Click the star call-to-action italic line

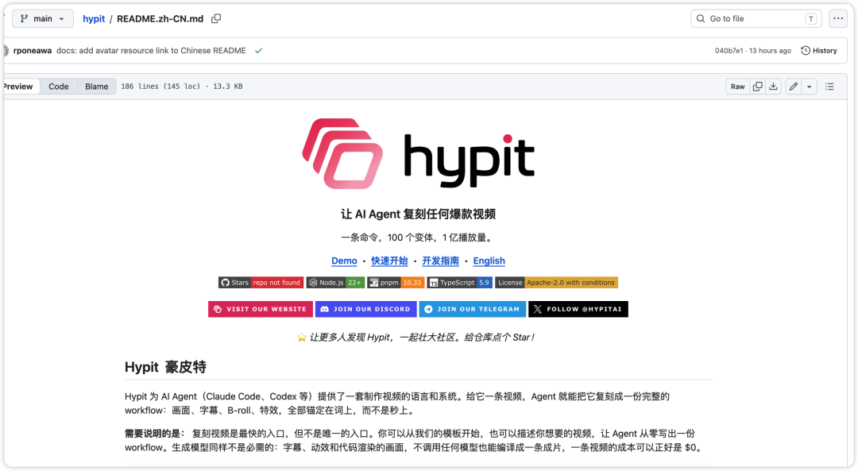pos(415,338)
